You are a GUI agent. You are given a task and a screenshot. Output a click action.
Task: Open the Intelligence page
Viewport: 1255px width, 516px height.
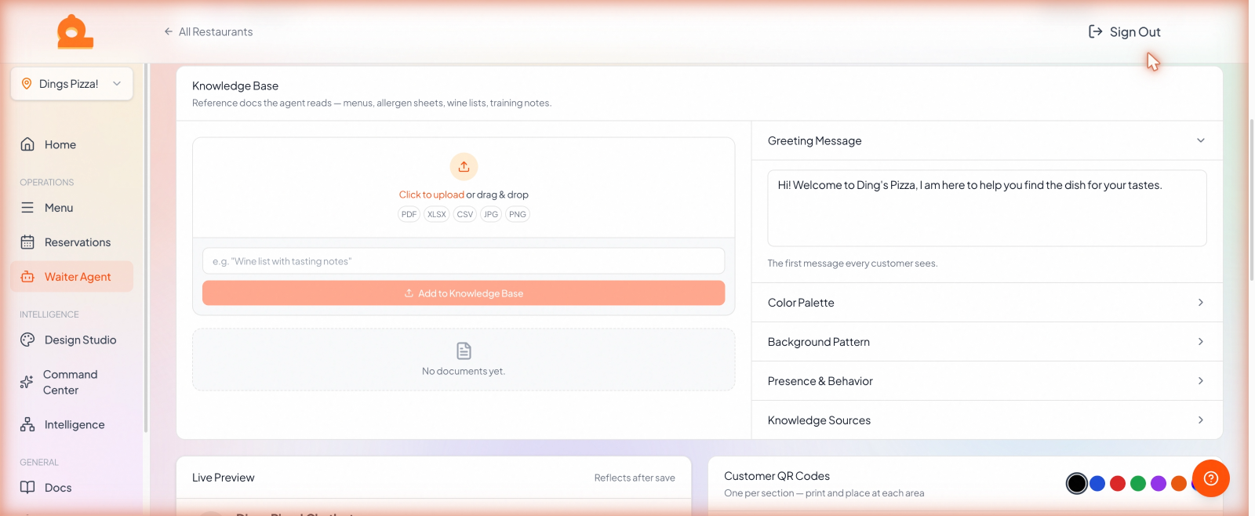(71, 424)
